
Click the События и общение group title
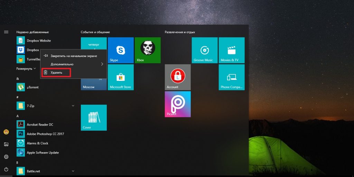pyautogui.click(x=95, y=32)
